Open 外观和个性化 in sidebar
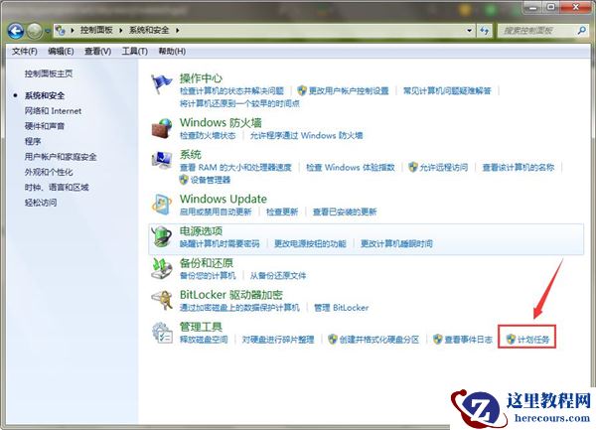This screenshot has height=430, width=596. pyautogui.click(x=49, y=172)
